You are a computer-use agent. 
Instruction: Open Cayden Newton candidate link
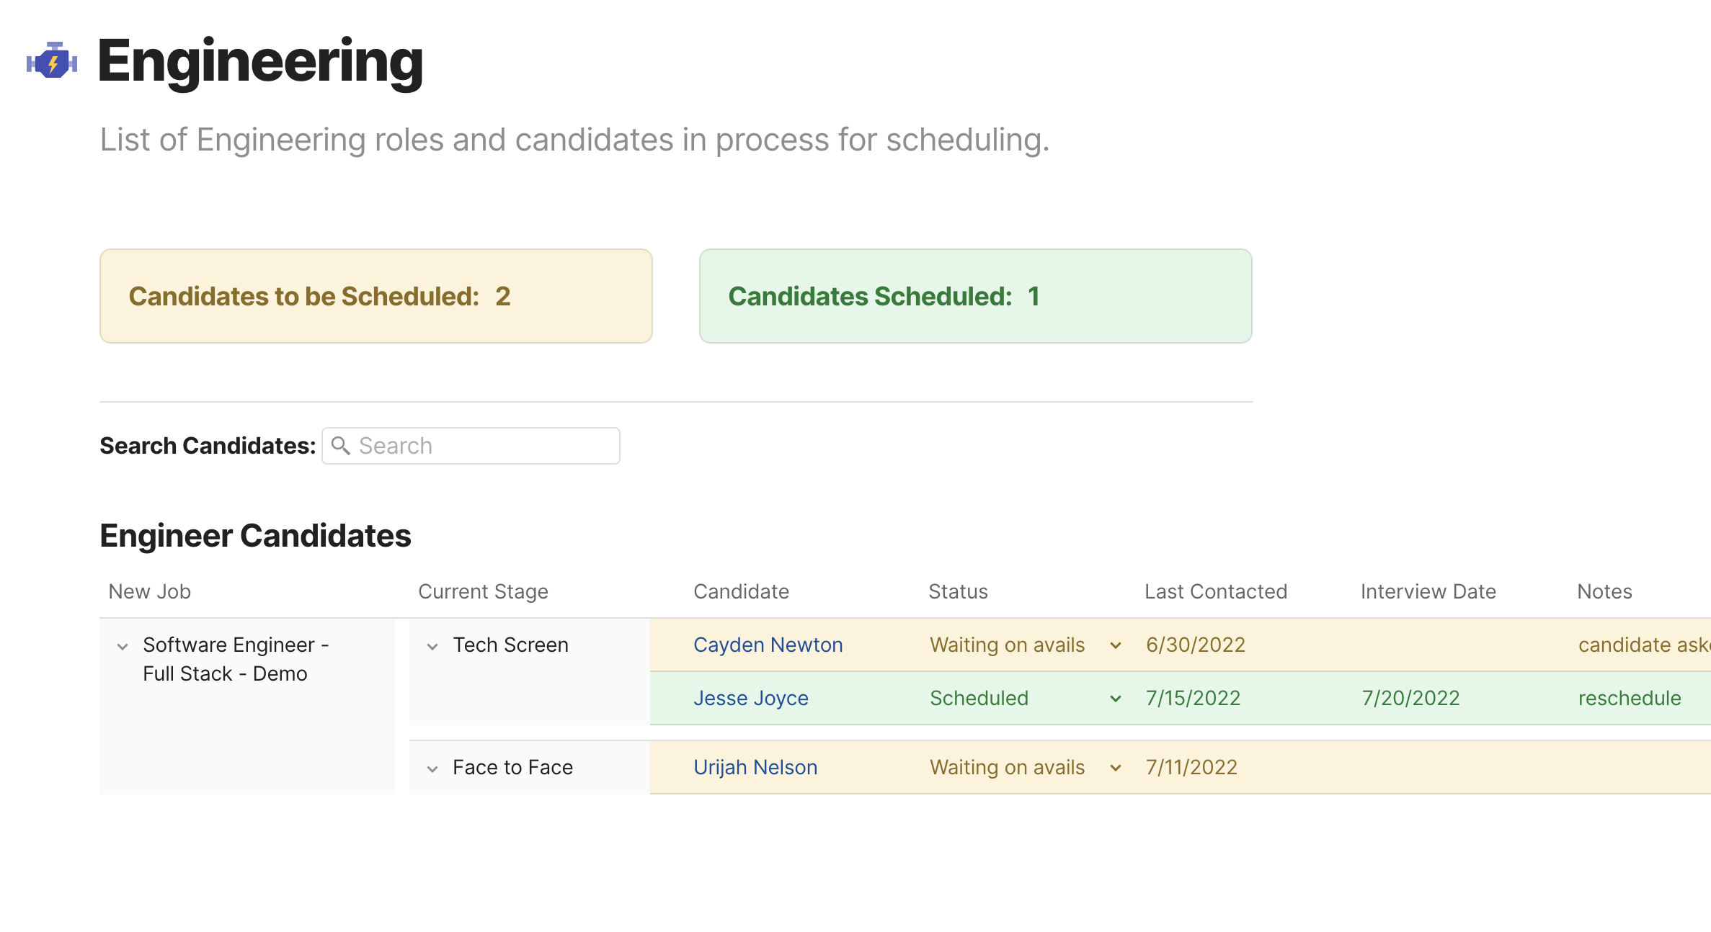(768, 645)
